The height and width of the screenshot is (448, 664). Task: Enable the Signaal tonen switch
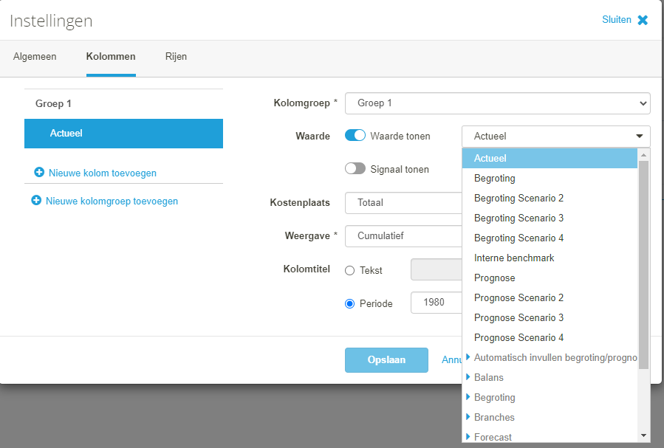(355, 169)
